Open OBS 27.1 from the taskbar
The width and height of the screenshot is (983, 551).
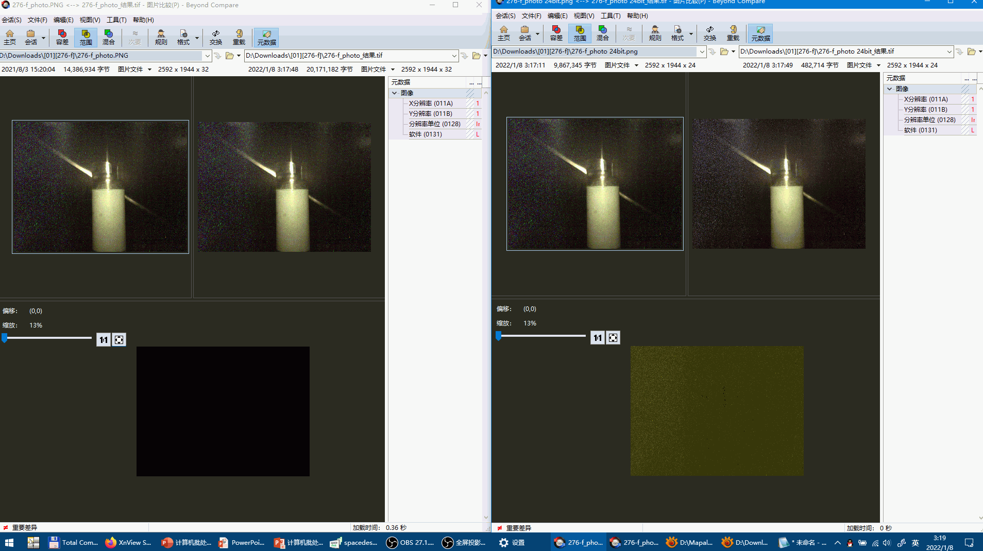click(411, 542)
